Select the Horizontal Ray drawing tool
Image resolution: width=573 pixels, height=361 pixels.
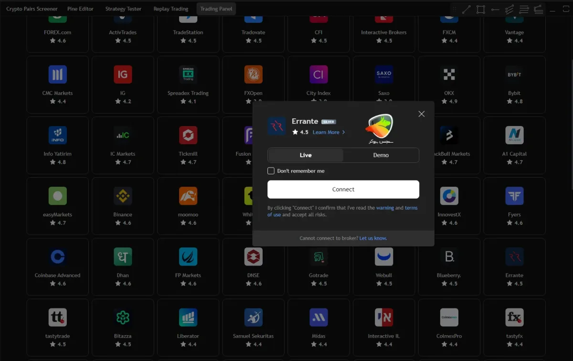click(495, 9)
